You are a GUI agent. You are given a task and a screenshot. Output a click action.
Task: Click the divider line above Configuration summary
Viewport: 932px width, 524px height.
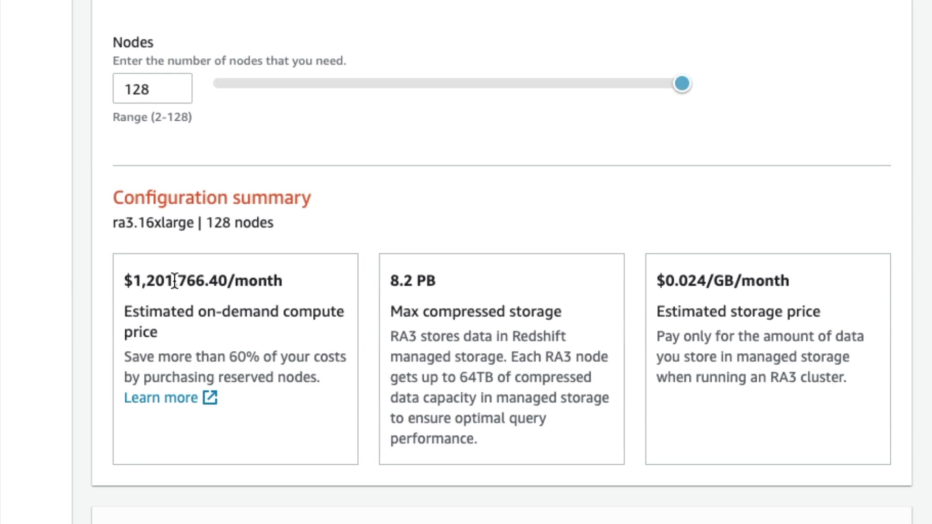coord(501,165)
